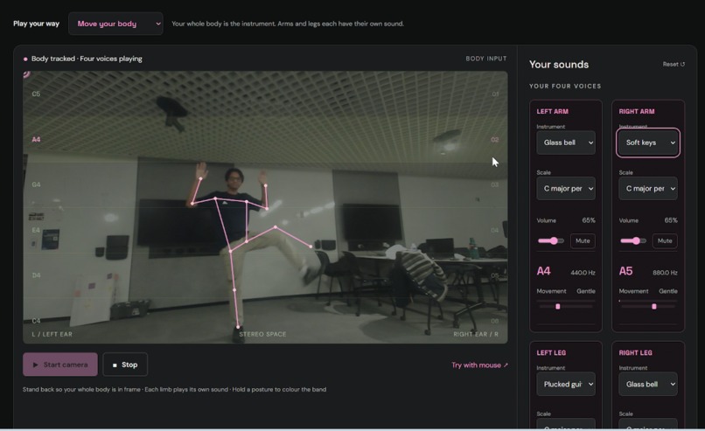Click the C5 note label on video

tap(36, 94)
